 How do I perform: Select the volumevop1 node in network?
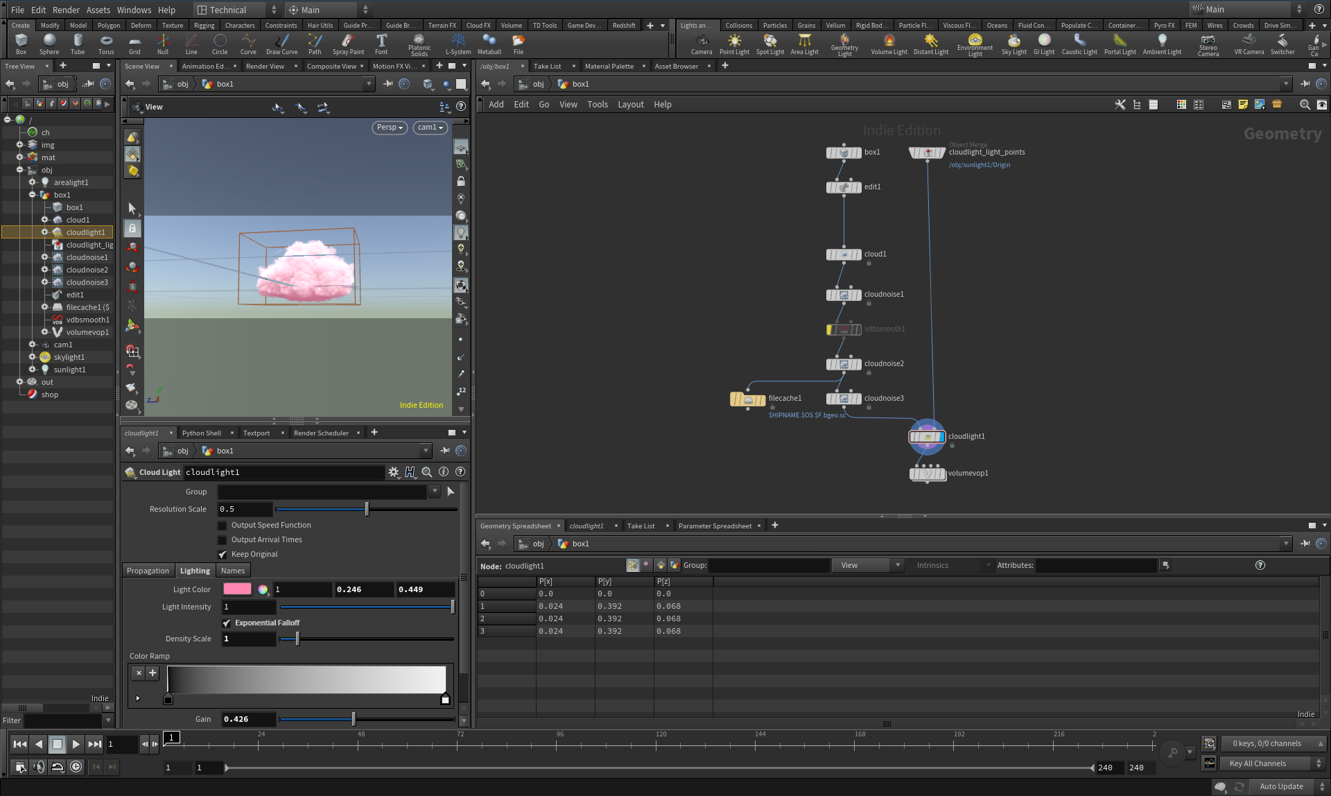927,474
